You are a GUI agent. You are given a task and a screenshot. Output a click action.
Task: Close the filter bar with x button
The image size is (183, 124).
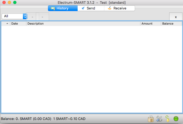pyautogui.click(x=176, y=17)
